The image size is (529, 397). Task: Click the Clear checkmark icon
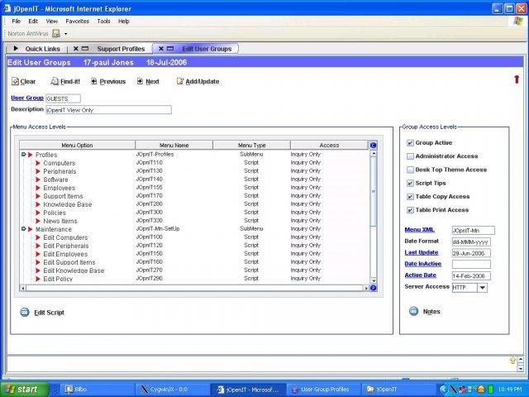click(15, 81)
